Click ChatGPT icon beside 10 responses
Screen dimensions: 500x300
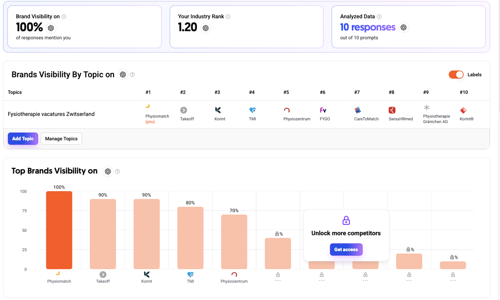click(404, 27)
